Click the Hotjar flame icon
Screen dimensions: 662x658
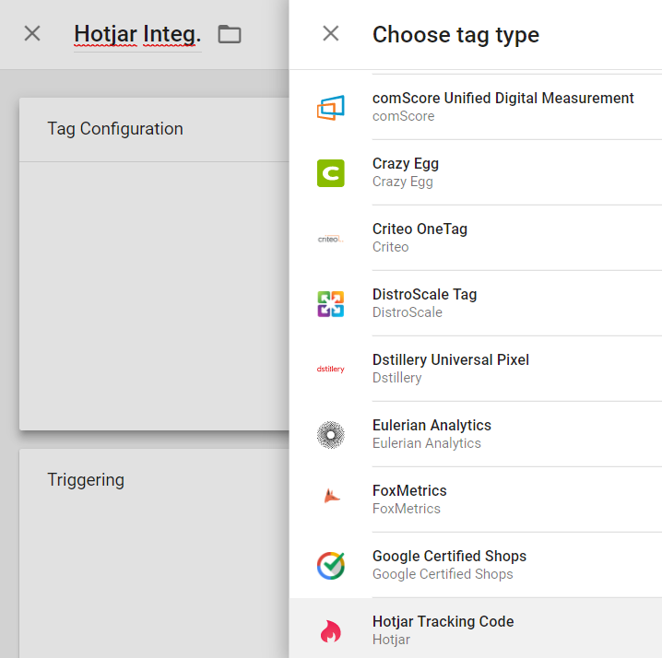click(x=330, y=630)
